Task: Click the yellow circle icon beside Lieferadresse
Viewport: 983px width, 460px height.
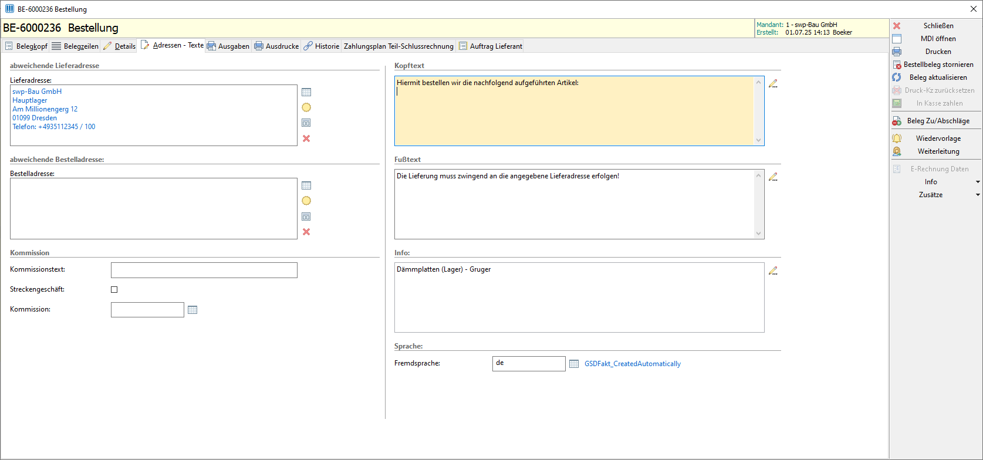Action: tap(306, 107)
